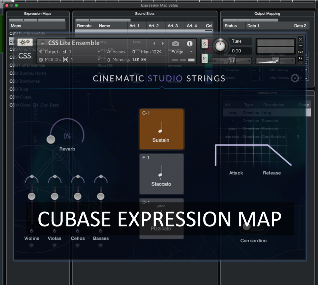Screen dimensions: 318x285
Task: Click the previous instrument arrow in the header
Action: 154,43
